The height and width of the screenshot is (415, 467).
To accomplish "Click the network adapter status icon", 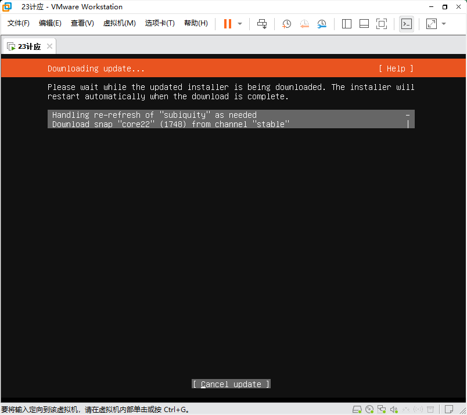I will point(382,410).
